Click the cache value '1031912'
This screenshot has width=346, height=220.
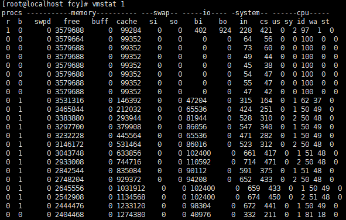[x=131, y=188]
